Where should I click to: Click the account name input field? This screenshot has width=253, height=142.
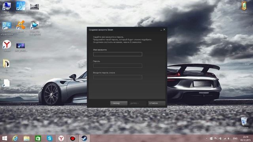118,54
